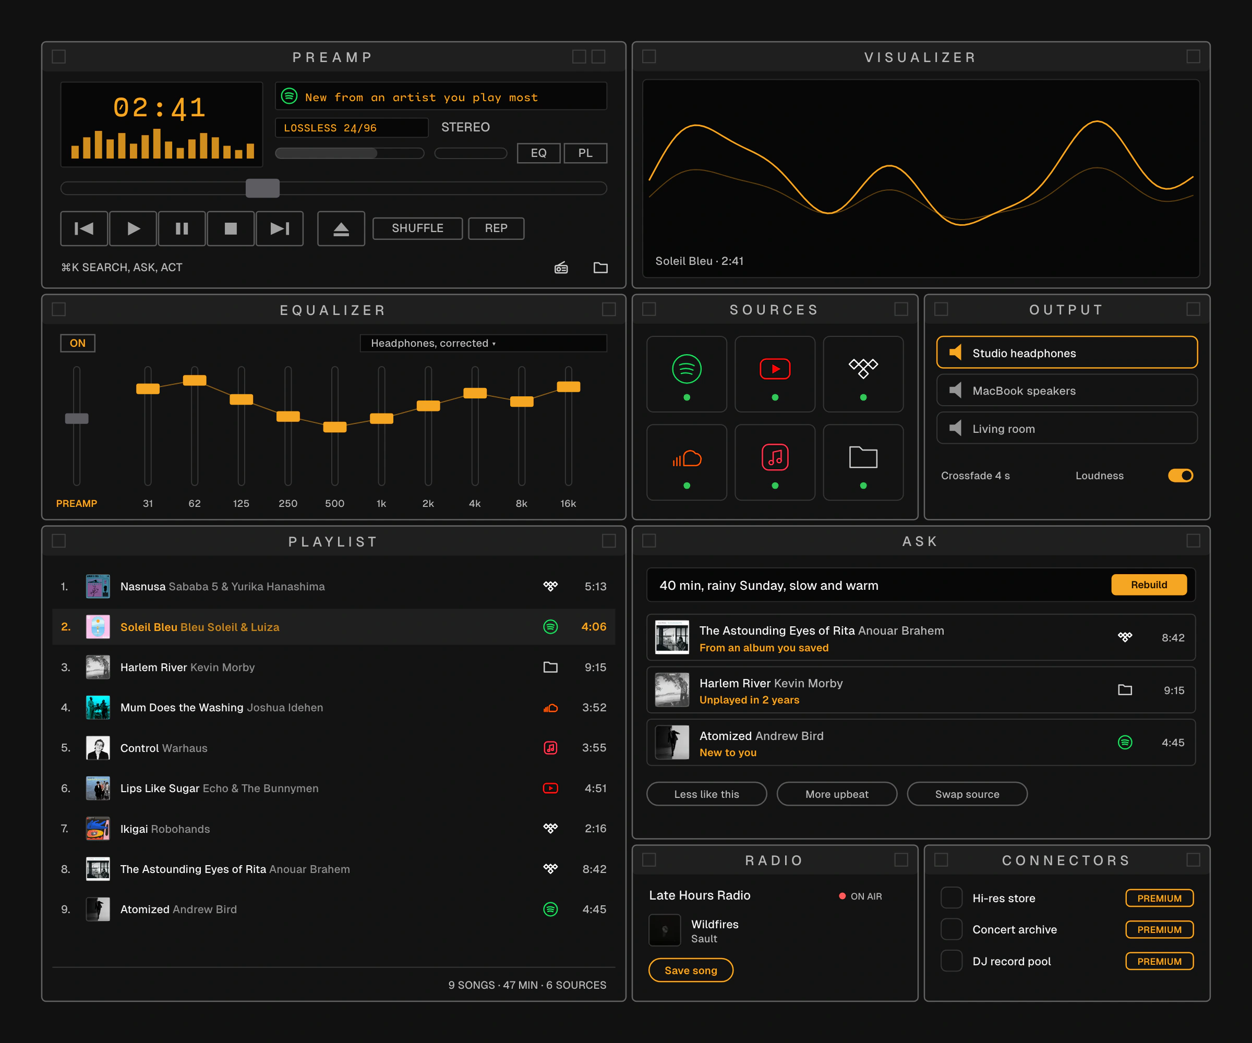
Task: Click the track seek bar handle
Action: coord(262,188)
